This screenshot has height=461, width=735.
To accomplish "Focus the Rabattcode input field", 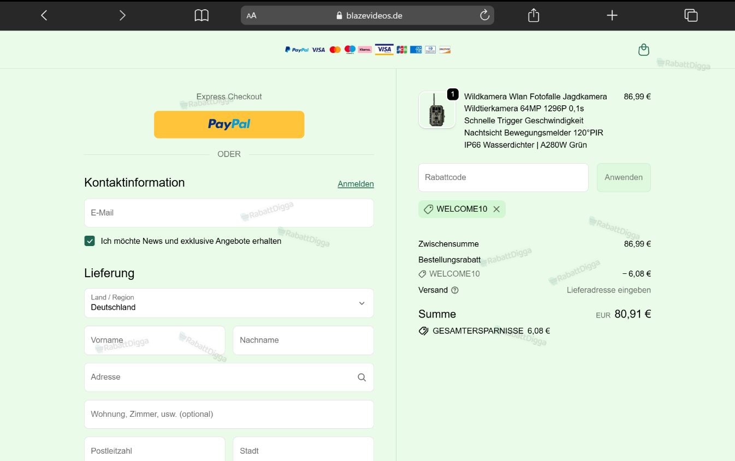I will click(x=503, y=177).
